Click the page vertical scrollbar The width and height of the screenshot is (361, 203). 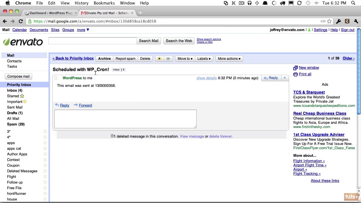359,71
